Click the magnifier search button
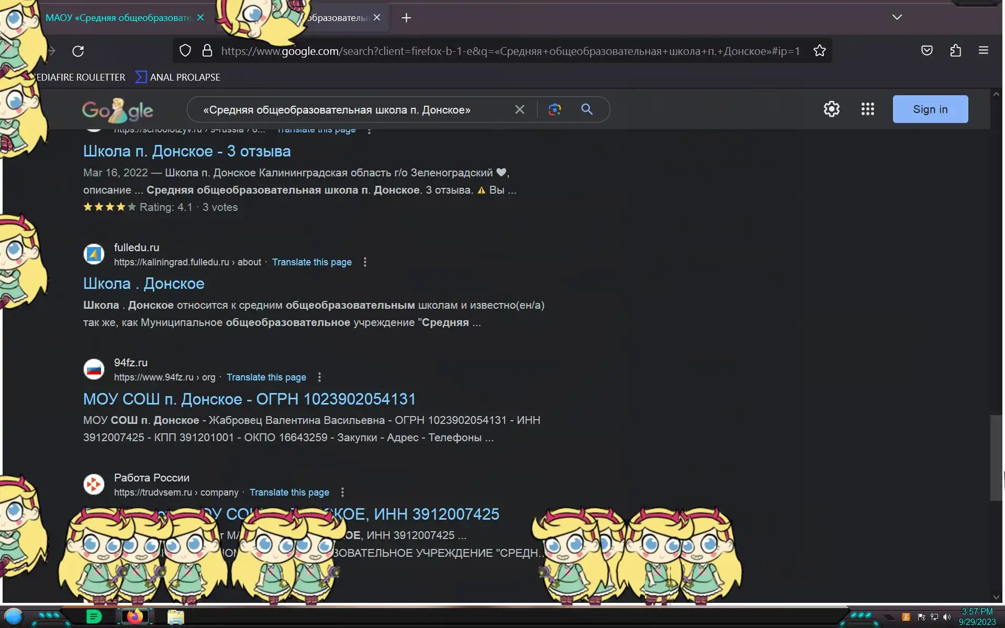The height and width of the screenshot is (628, 1005). point(587,109)
